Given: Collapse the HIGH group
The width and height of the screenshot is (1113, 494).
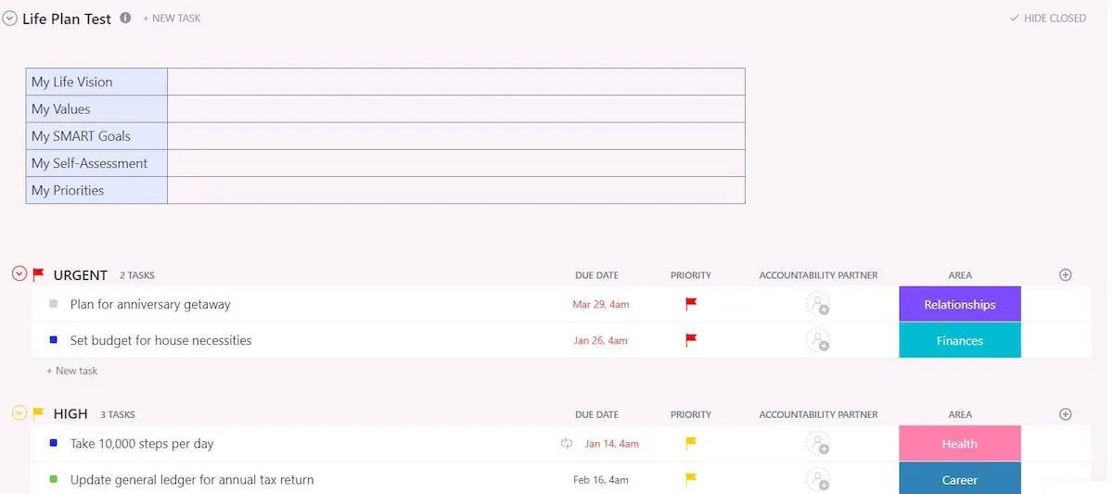Looking at the screenshot, I should [x=19, y=413].
